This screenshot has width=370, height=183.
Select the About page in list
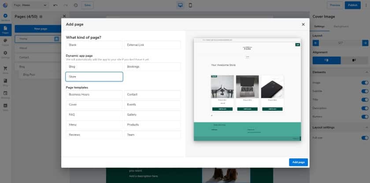pyautogui.click(x=38, y=48)
